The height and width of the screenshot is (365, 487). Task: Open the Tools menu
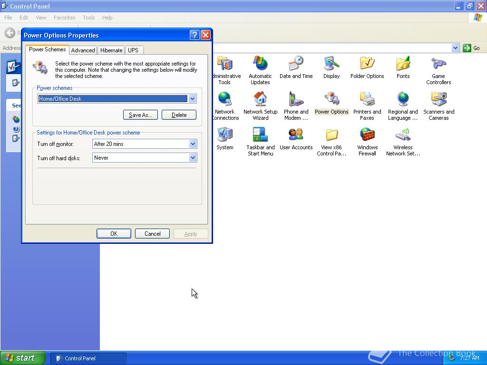88,18
